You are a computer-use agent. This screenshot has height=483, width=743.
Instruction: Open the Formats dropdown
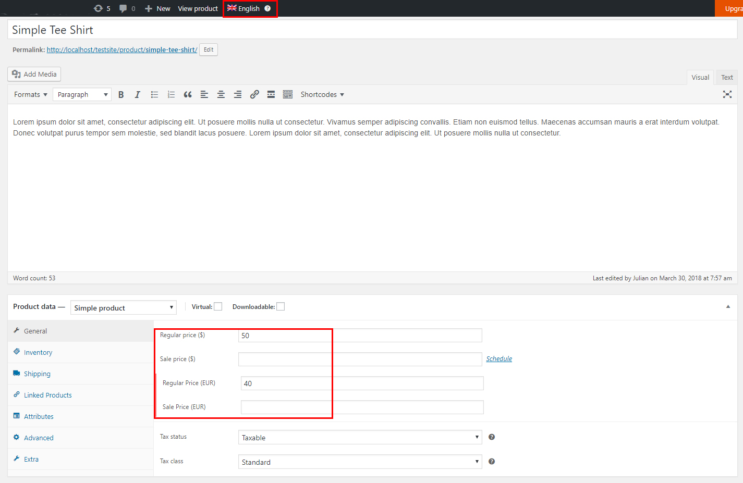(x=31, y=94)
